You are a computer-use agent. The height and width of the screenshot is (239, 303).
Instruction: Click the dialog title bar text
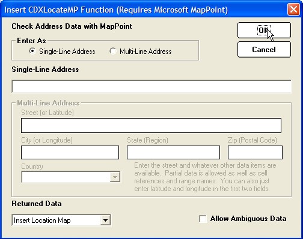[x=116, y=10]
